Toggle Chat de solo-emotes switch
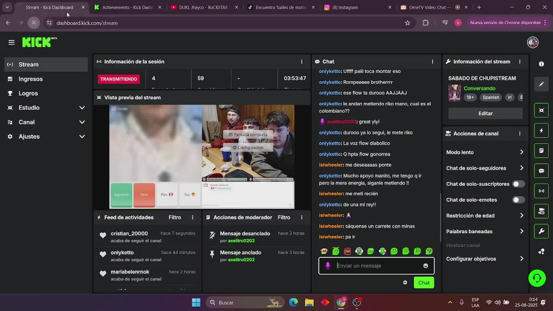The width and height of the screenshot is (553, 311). pos(518,200)
